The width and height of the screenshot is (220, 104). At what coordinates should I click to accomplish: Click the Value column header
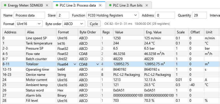(x=129, y=32)
